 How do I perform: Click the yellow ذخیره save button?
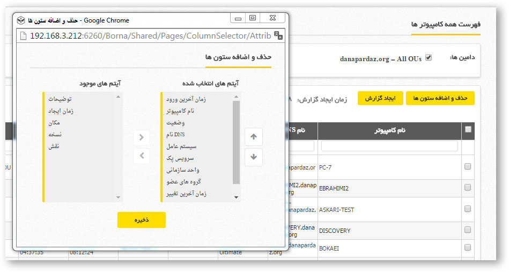(142, 220)
